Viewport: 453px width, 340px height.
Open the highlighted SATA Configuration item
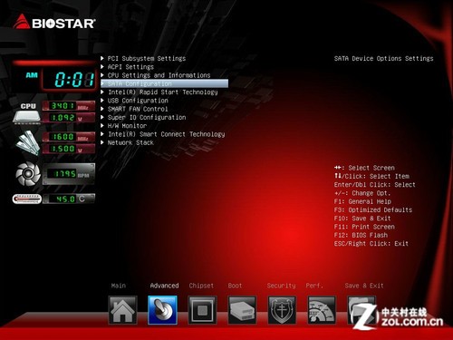point(164,83)
